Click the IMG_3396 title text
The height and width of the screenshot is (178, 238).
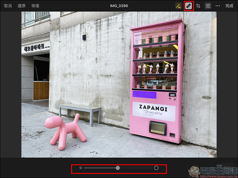coord(119,6)
